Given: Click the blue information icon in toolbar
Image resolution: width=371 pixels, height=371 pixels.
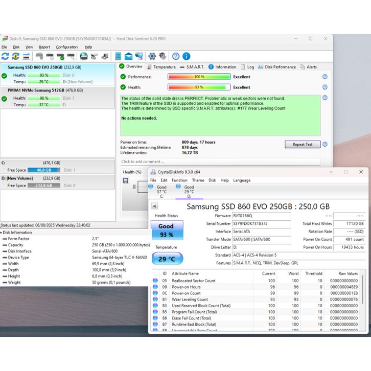Looking at the screenshot, I should (187, 56).
